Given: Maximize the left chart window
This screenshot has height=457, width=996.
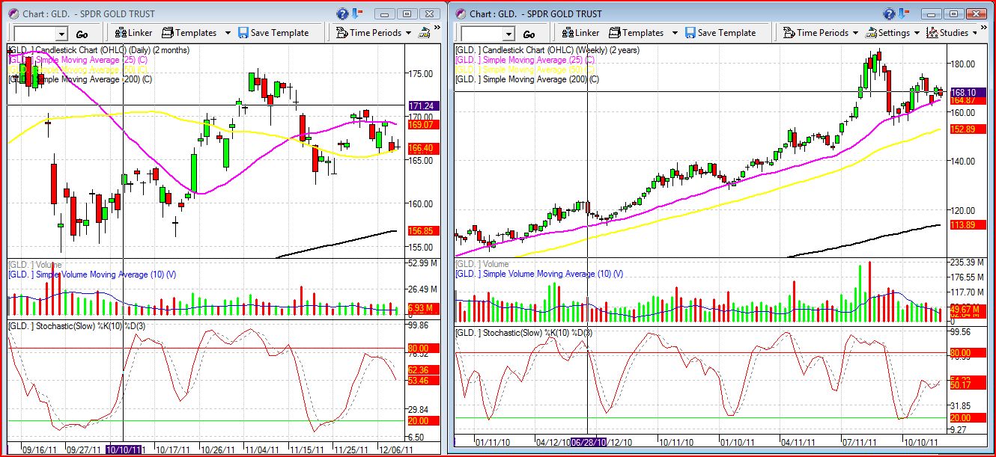Looking at the screenshot, I should coord(407,13).
